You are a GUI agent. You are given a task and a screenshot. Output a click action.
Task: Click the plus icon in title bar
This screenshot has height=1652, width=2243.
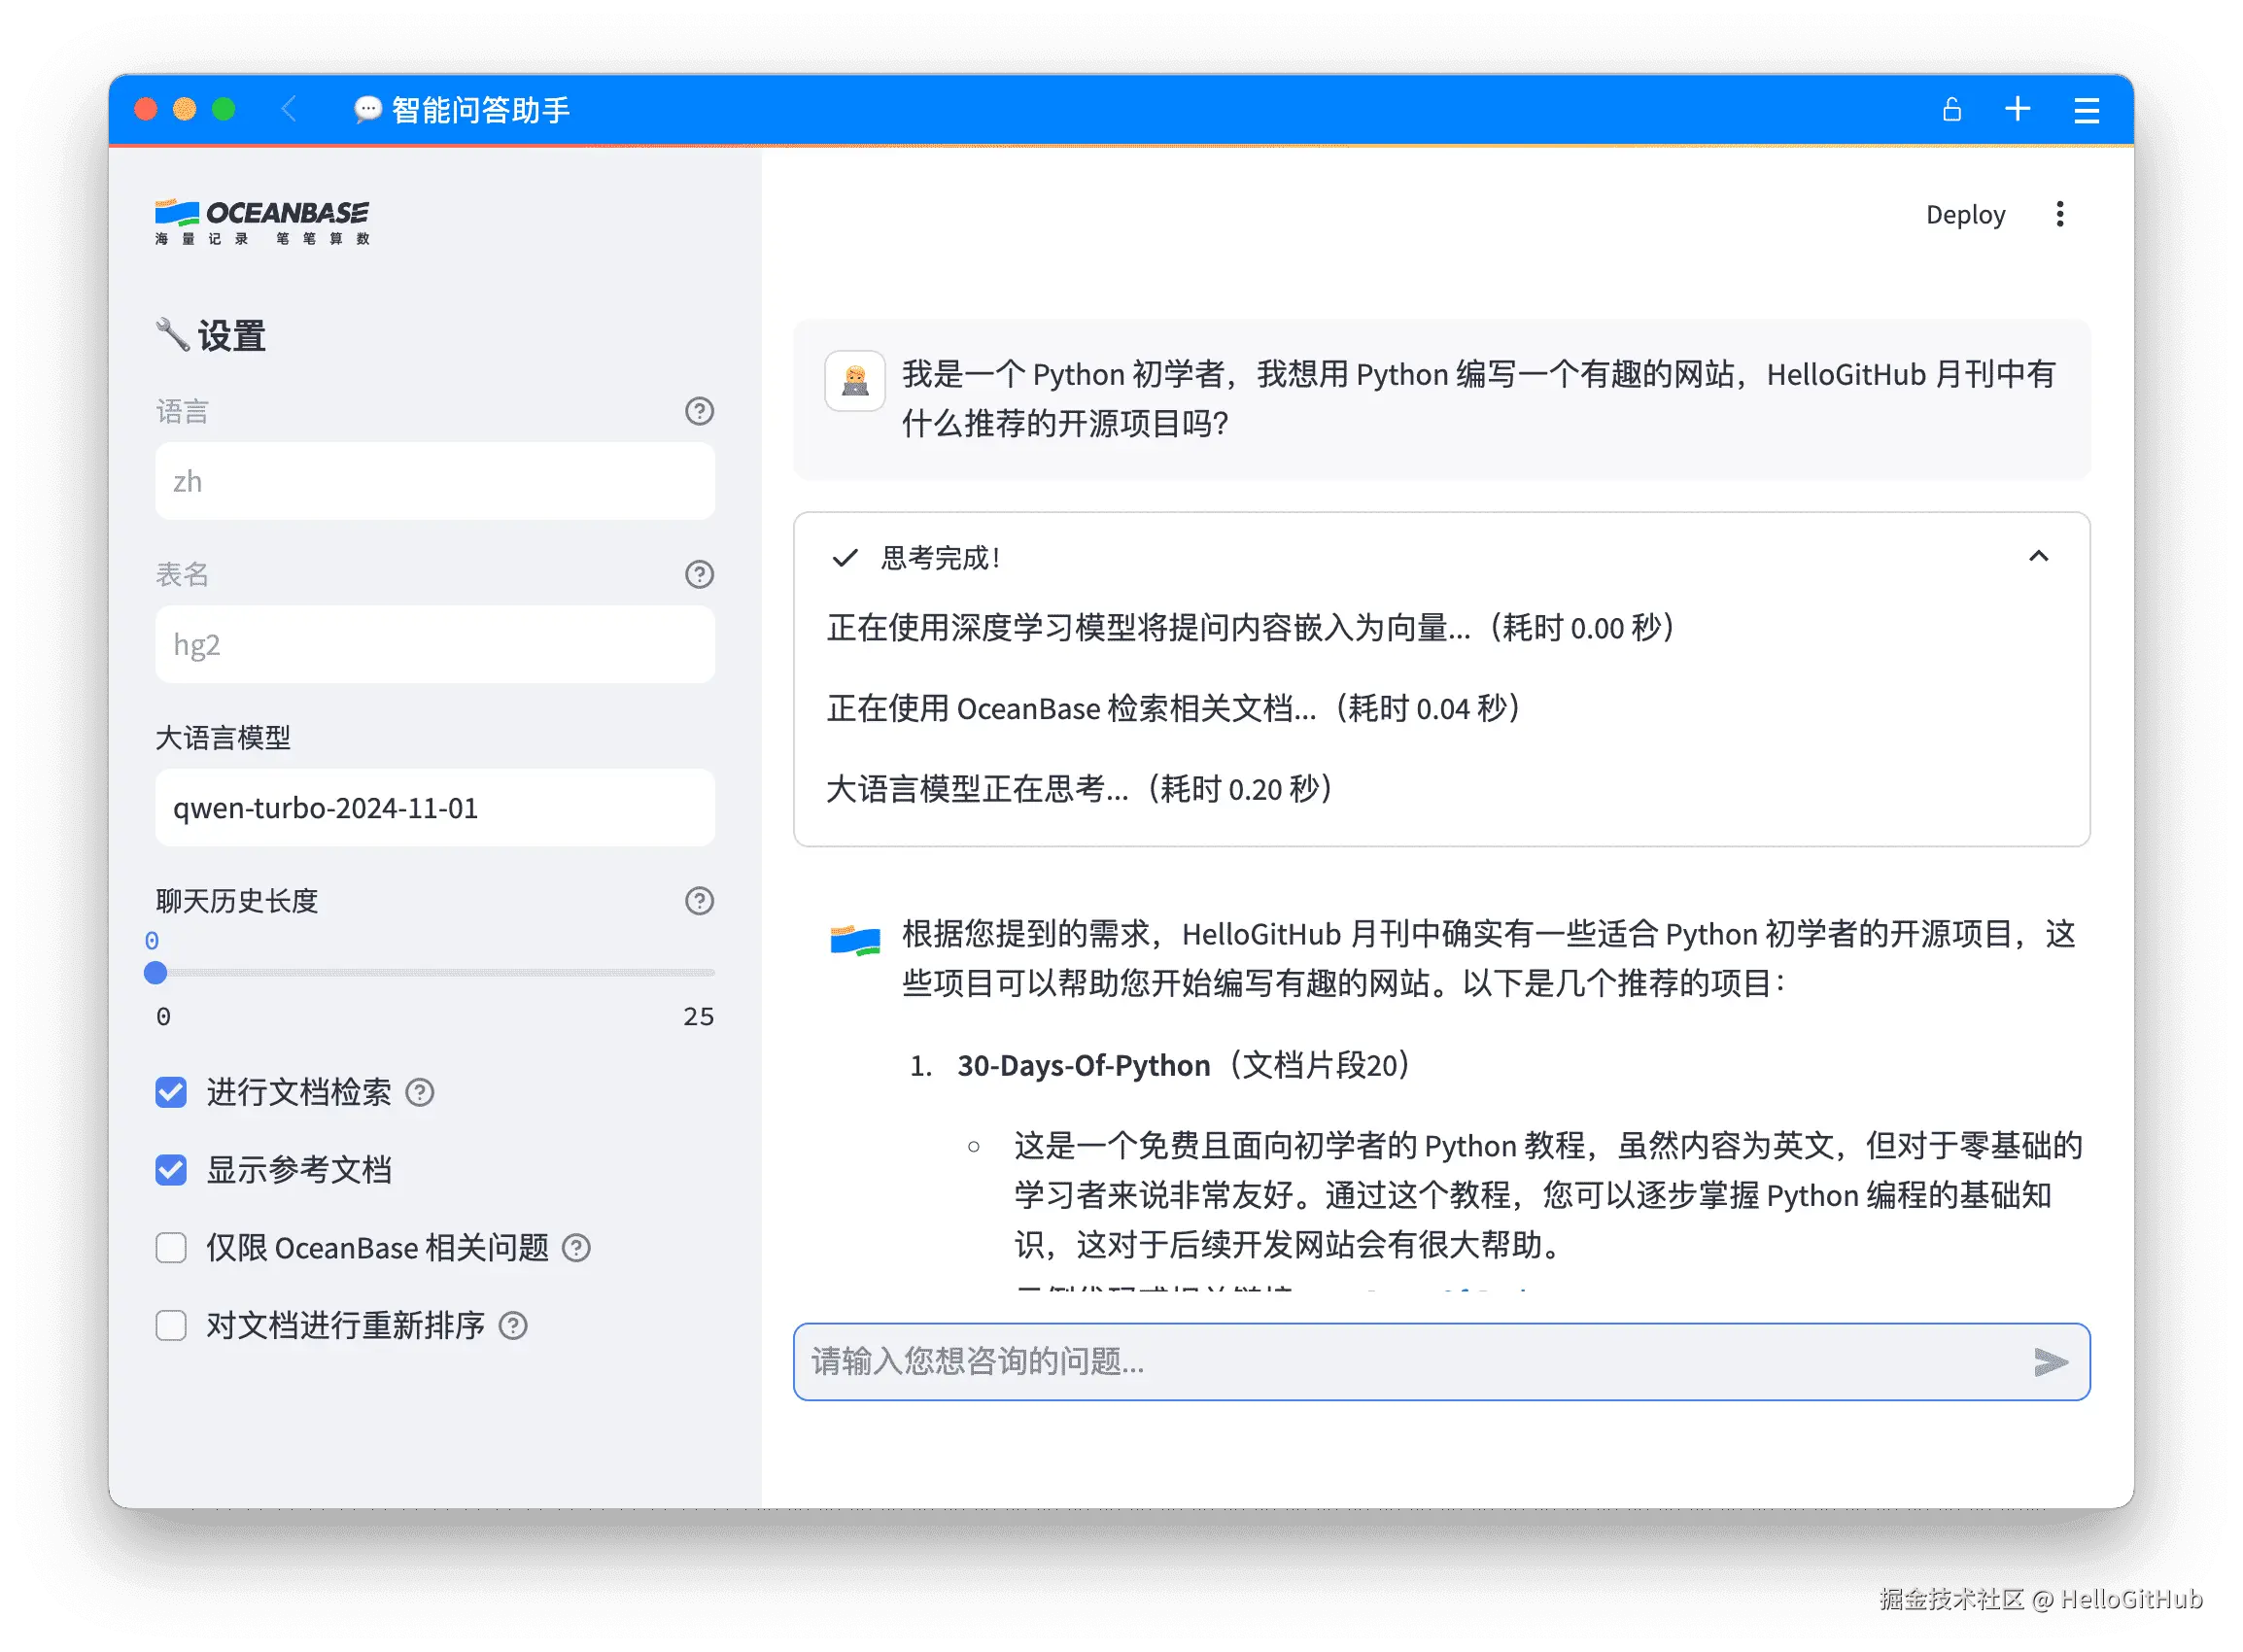click(2017, 109)
